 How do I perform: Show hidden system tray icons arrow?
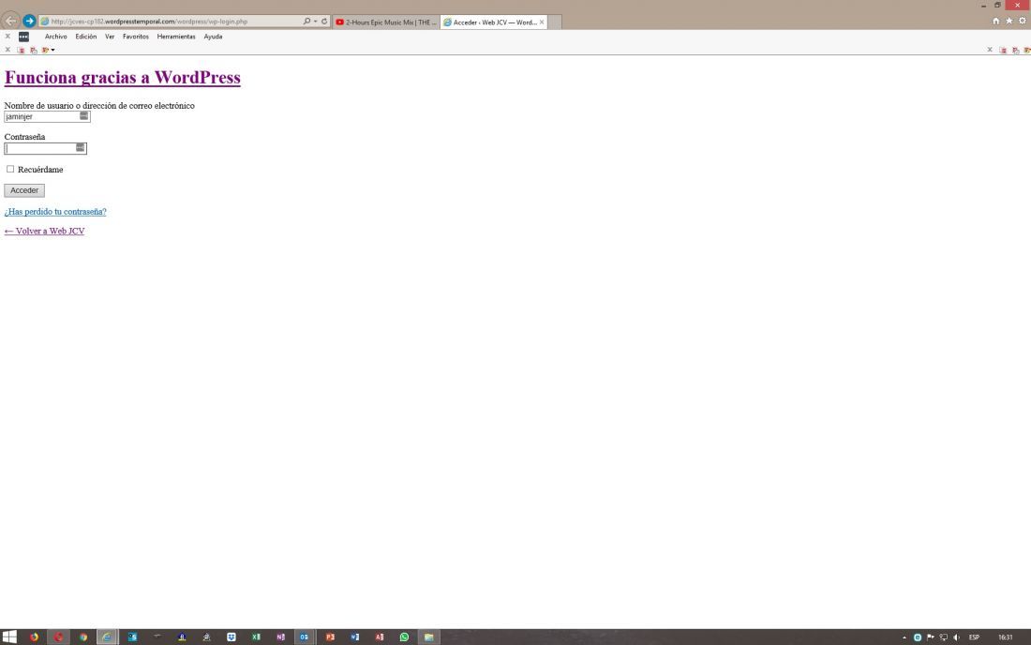[904, 637]
